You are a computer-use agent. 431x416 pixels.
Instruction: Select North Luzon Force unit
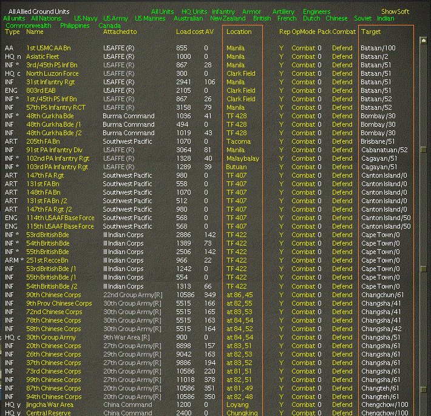click(52, 73)
